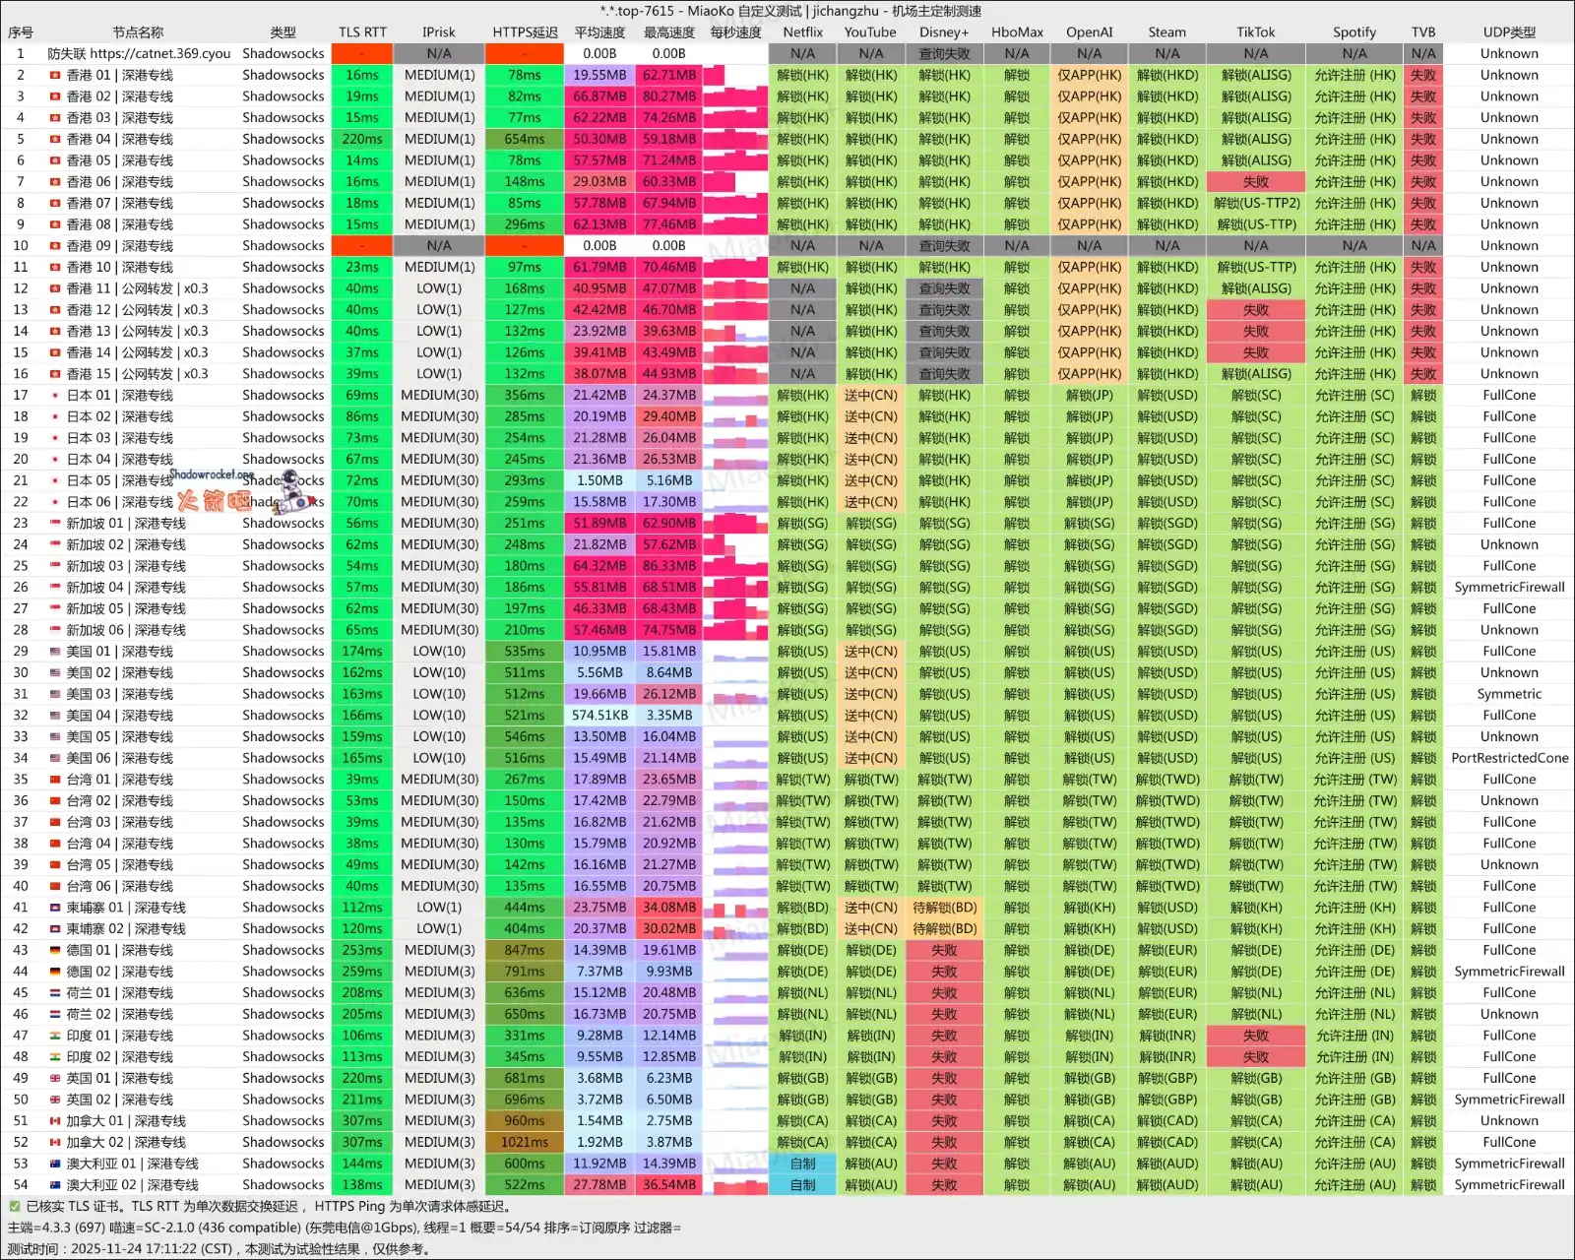Click the German flag on 德国 01
The height and width of the screenshot is (1260, 1575).
click(x=55, y=951)
